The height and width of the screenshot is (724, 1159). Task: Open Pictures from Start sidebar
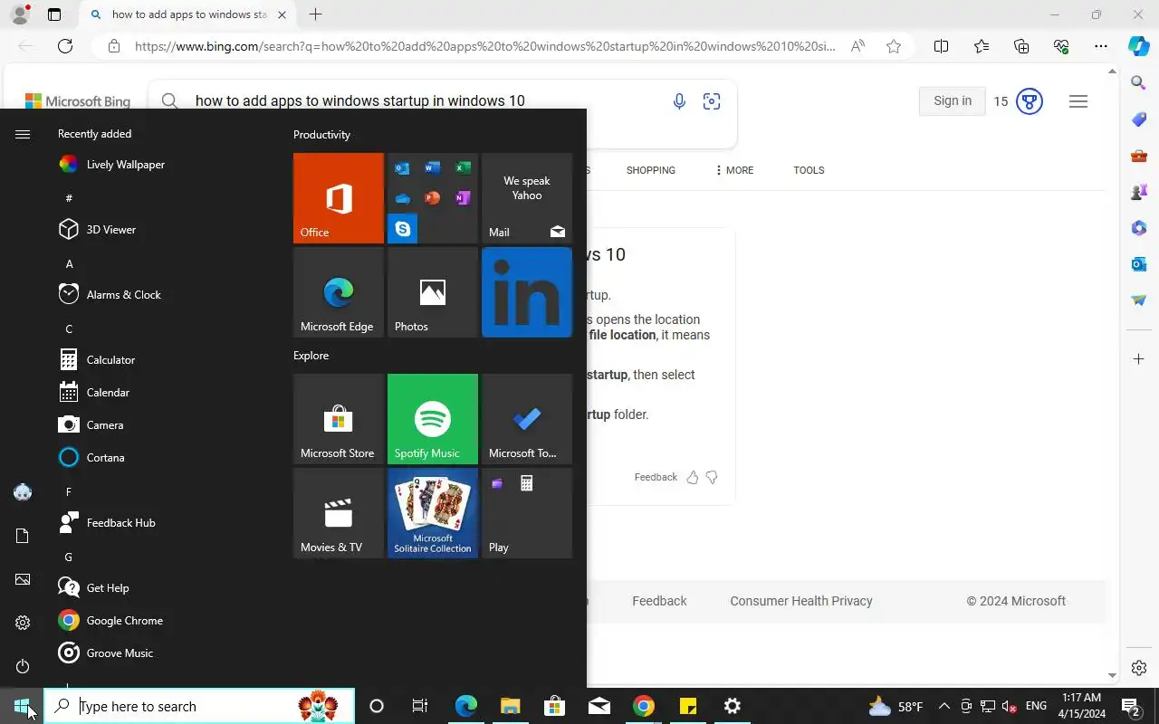pyautogui.click(x=23, y=579)
